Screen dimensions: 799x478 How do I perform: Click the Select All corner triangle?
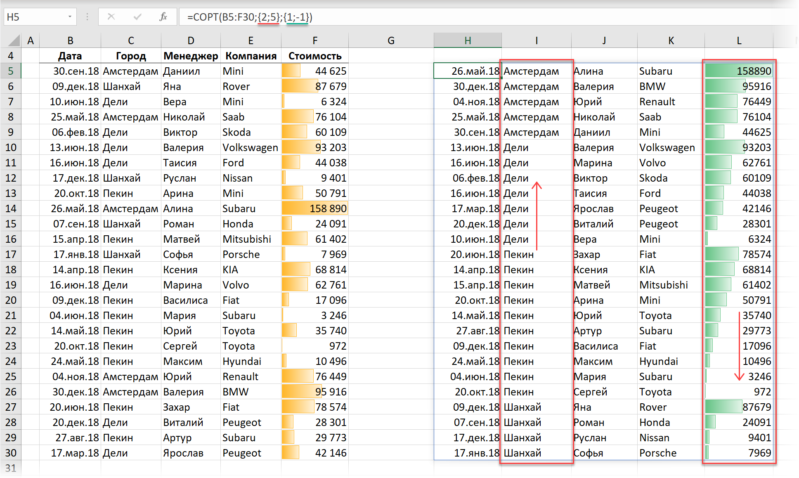point(14,40)
